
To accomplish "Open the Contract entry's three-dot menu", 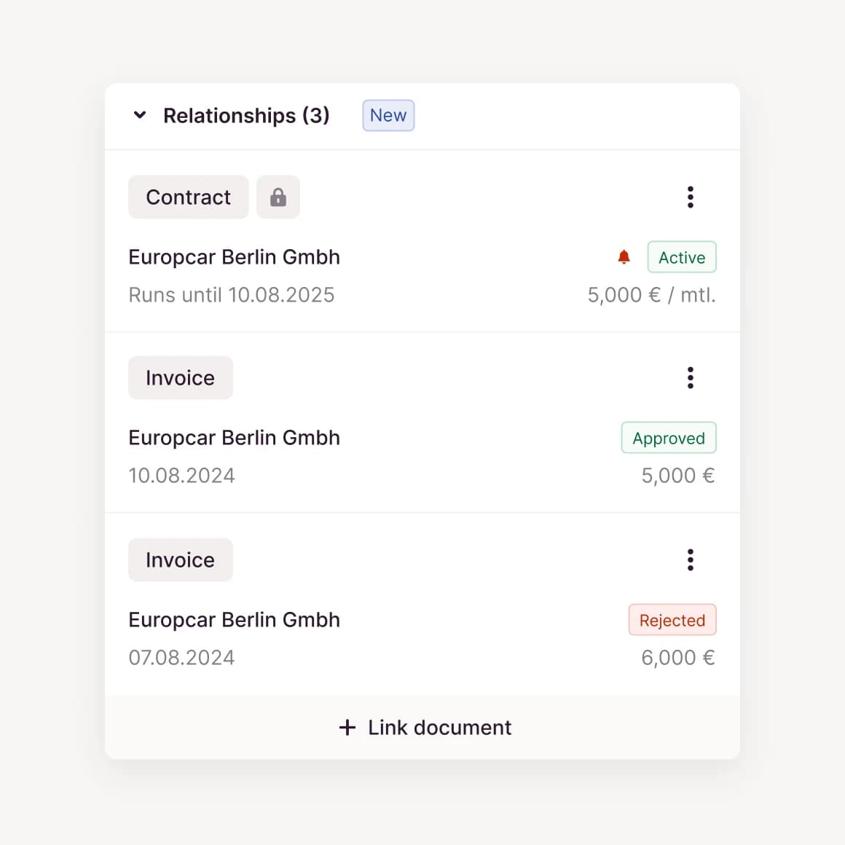I will 690,197.
